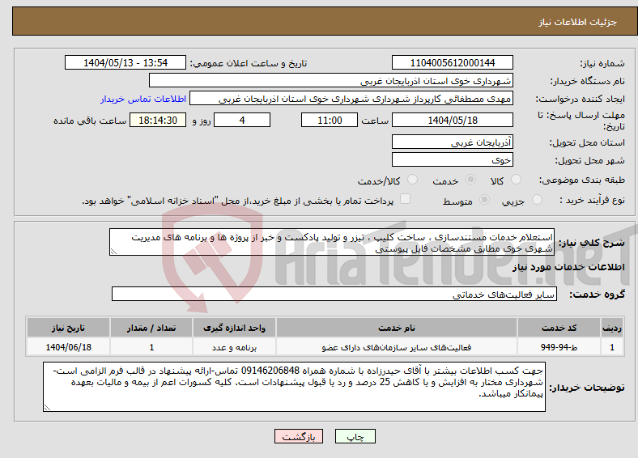This screenshot has height=458, width=638.
Task: Click the تعداد / مقدار column header
Action: [151, 328]
